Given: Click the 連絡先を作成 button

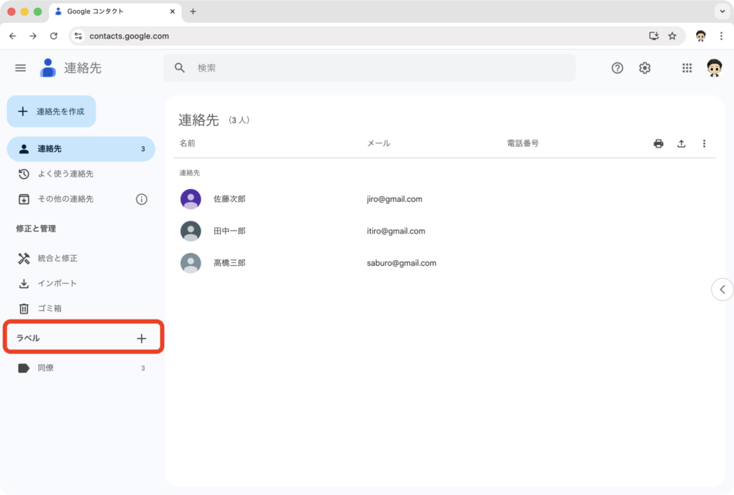Looking at the screenshot, I should (x=52, y=112).
